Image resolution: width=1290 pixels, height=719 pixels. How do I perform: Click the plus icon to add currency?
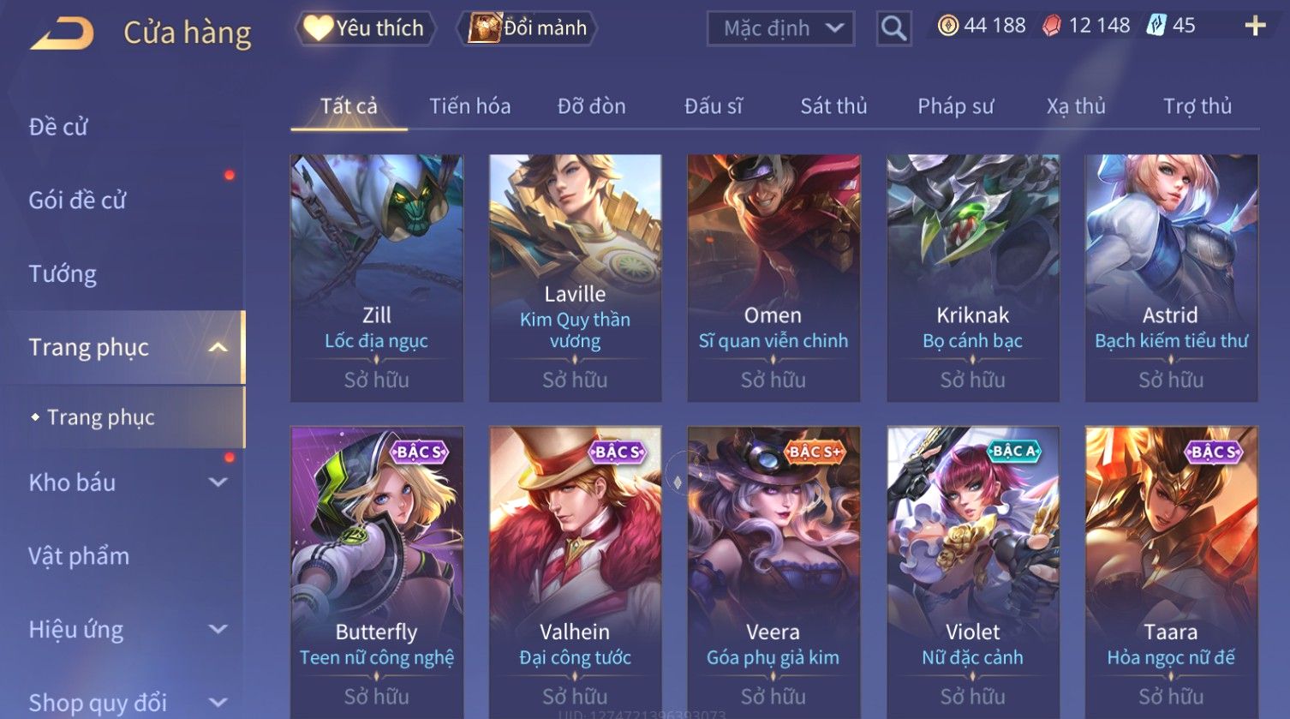1255,27
